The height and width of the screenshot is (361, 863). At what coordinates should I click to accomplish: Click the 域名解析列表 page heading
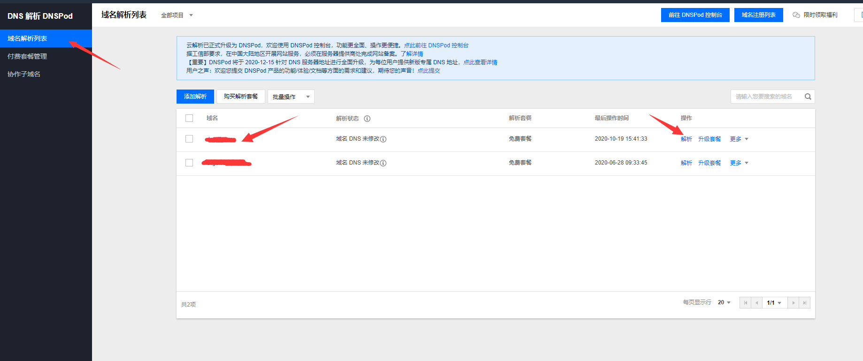click(124, 15)
